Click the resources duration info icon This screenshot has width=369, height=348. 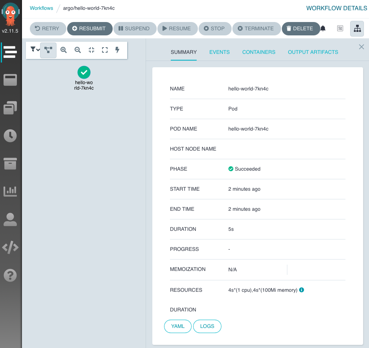coord(301,290)
